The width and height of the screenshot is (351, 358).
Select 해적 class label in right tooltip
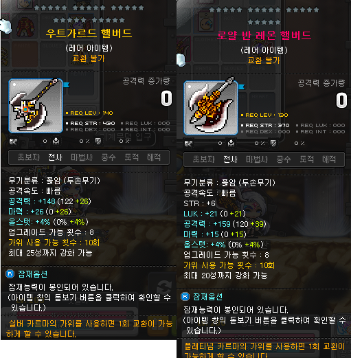(x=329, y=159)
